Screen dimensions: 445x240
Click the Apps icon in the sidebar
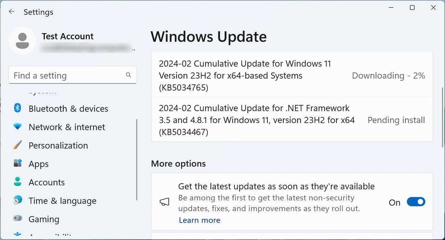coord(17,164)
